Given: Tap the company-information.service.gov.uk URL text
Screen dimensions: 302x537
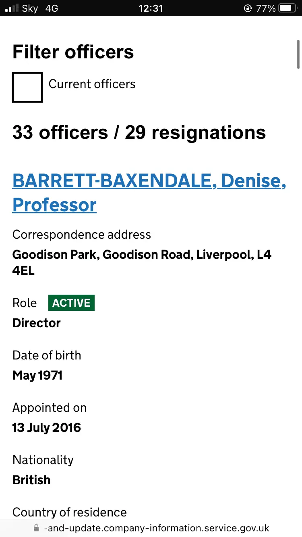Looking at the screenshot, I should 158,528.
